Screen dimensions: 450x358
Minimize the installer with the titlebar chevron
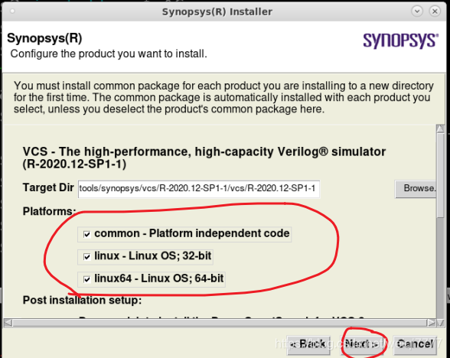click(x=417, y=11)
